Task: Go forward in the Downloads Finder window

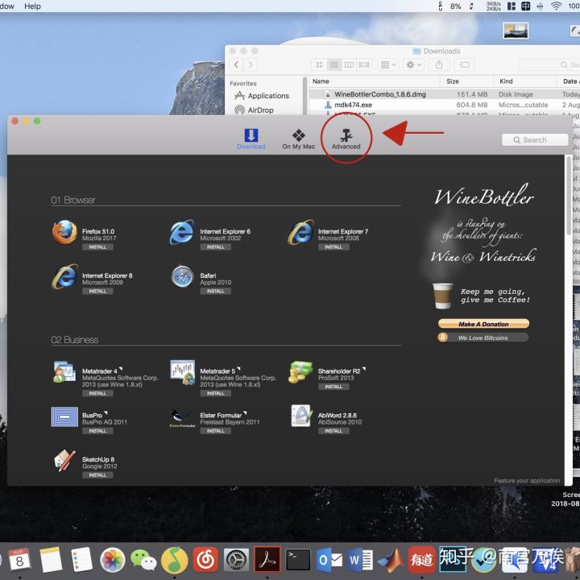Action: click(x=251, y=64)
